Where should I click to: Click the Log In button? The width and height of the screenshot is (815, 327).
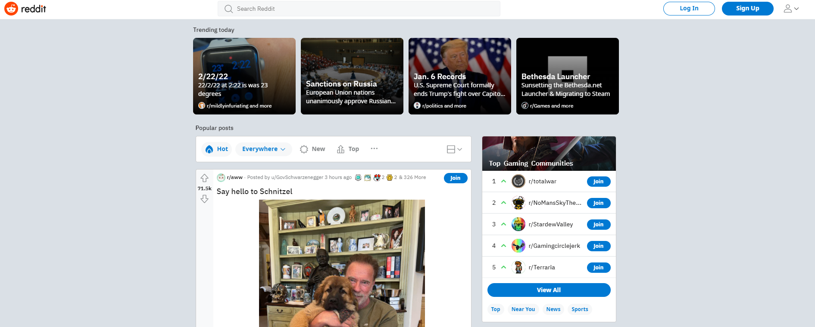click(689, 9)
